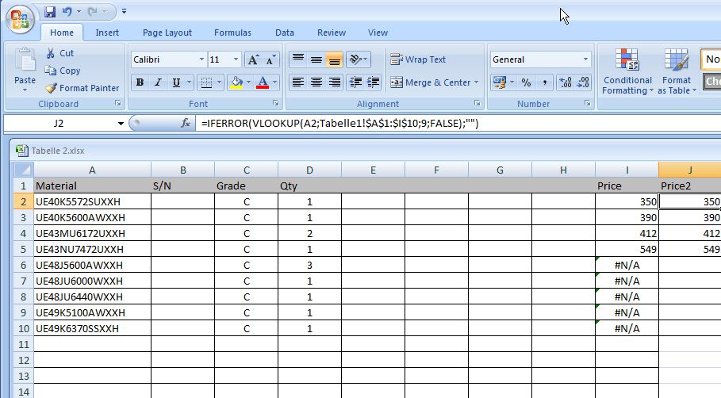Switch to the Home tab
721x398 pixels.
click(x=62, y=33)
